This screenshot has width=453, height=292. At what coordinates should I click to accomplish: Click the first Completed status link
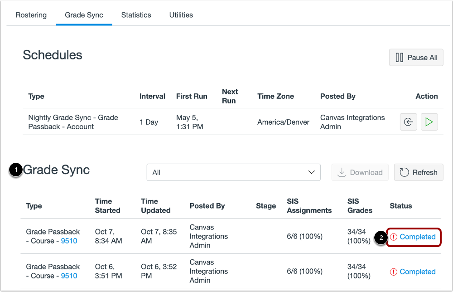pos(418,237)
